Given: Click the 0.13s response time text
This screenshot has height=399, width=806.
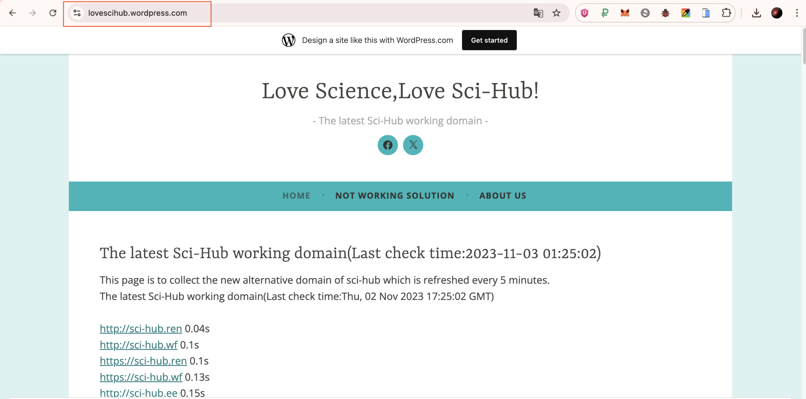Looking at the screenshot, I should 197,377.
